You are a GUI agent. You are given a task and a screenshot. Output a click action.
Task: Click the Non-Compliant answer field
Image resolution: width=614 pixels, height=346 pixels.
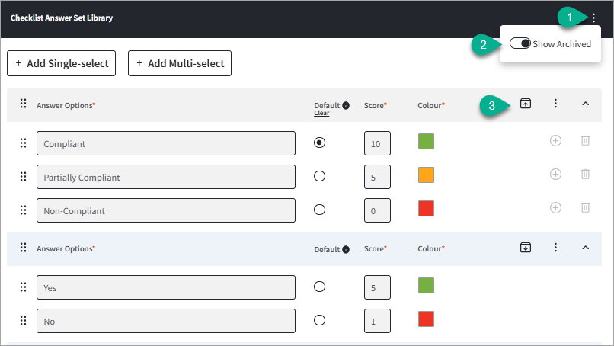coord(166,210)
